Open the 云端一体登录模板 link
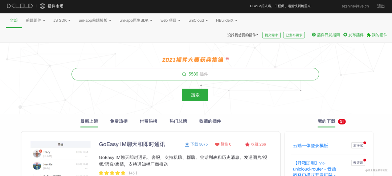392x176 pixels. point(310,146)
